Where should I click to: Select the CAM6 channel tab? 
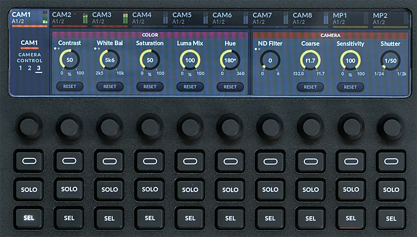(230, 19)
